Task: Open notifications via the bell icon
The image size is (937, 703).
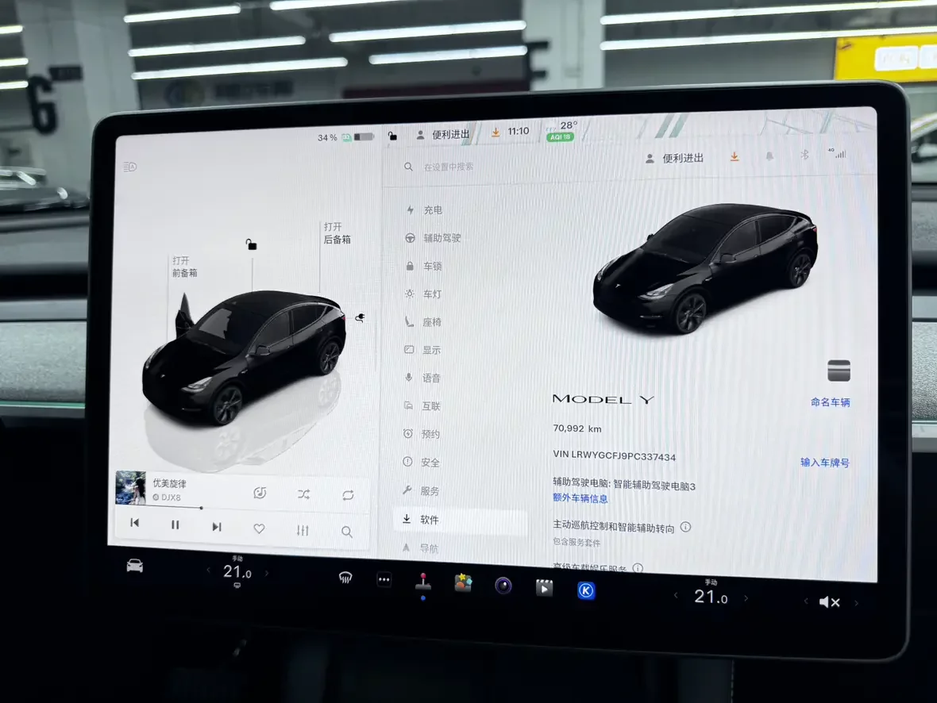Action: pos(769,156)
